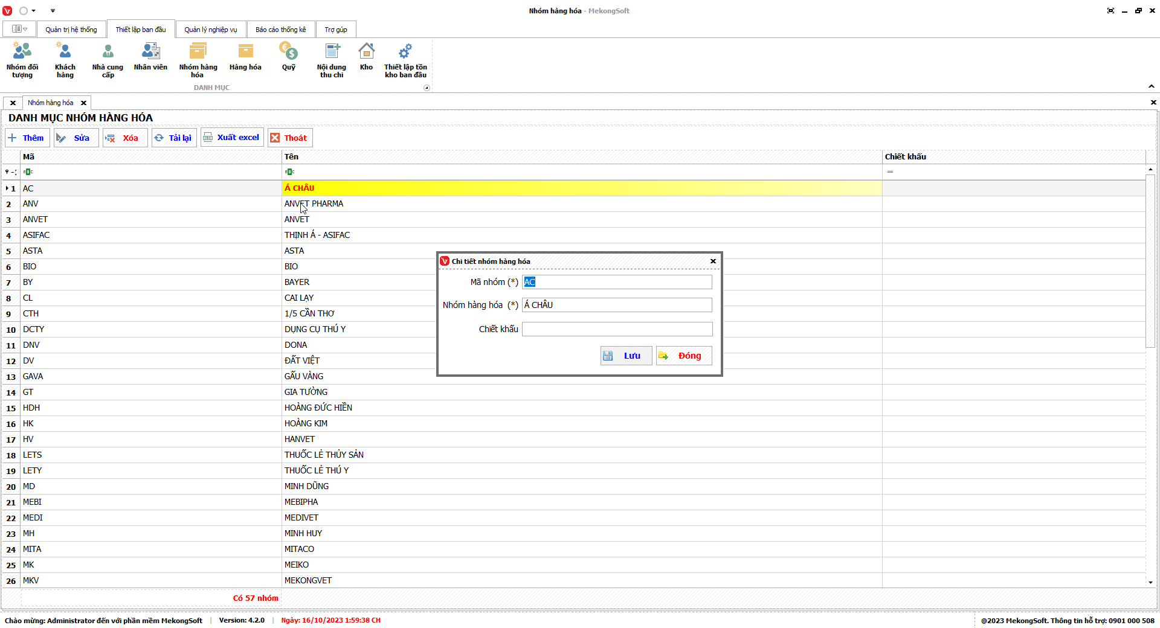The height and width of the screenshot is (628, 1160).
Task: Reload the list with Tải lại
Action: tap(174, 138)
